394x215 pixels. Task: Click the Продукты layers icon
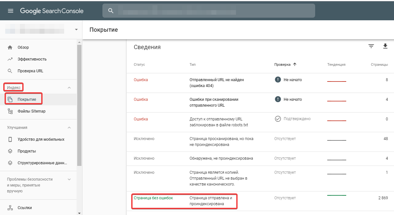10,151
